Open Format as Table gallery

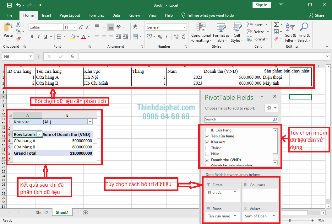221,32
